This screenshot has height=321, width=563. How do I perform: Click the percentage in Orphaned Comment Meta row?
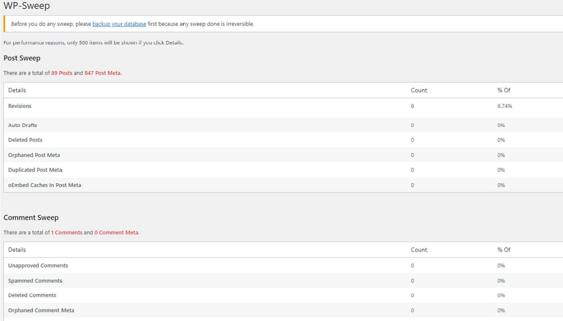coord(501,310)
